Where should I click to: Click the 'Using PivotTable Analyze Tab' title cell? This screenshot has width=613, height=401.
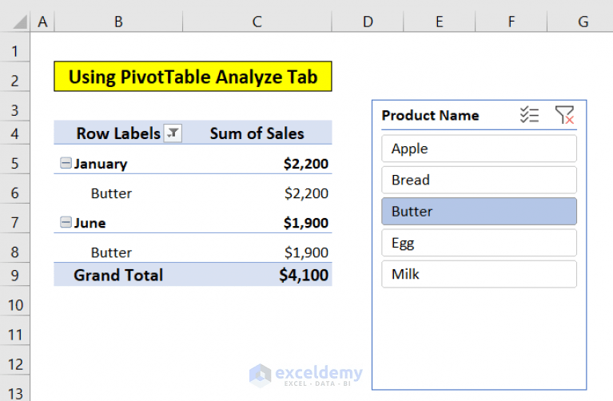[x=193, y=76]
